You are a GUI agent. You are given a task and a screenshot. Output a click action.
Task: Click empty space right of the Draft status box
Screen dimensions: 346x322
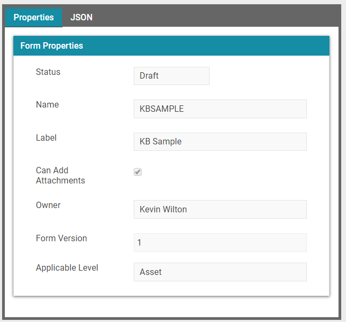click(x=258, y=76)
